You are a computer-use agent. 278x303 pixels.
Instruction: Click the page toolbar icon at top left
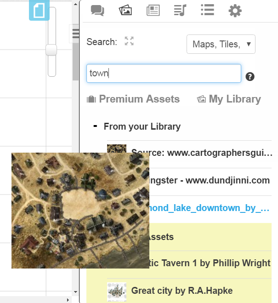point(39,10)
